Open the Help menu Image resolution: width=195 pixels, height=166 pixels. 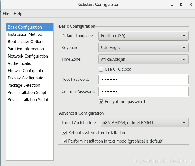tap(18, 14)
